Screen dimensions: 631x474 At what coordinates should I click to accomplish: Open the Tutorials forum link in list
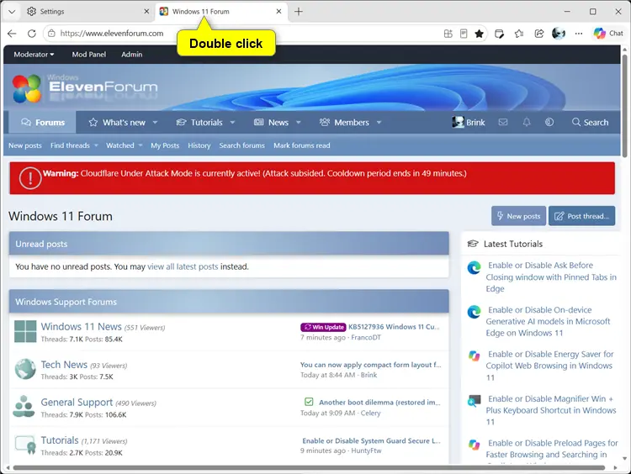coord(60,440)
